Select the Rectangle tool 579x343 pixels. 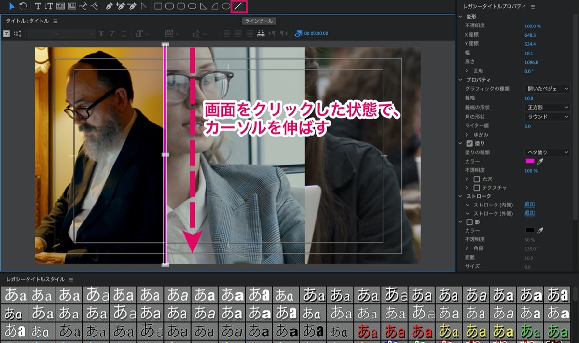(x=158, y=6)
